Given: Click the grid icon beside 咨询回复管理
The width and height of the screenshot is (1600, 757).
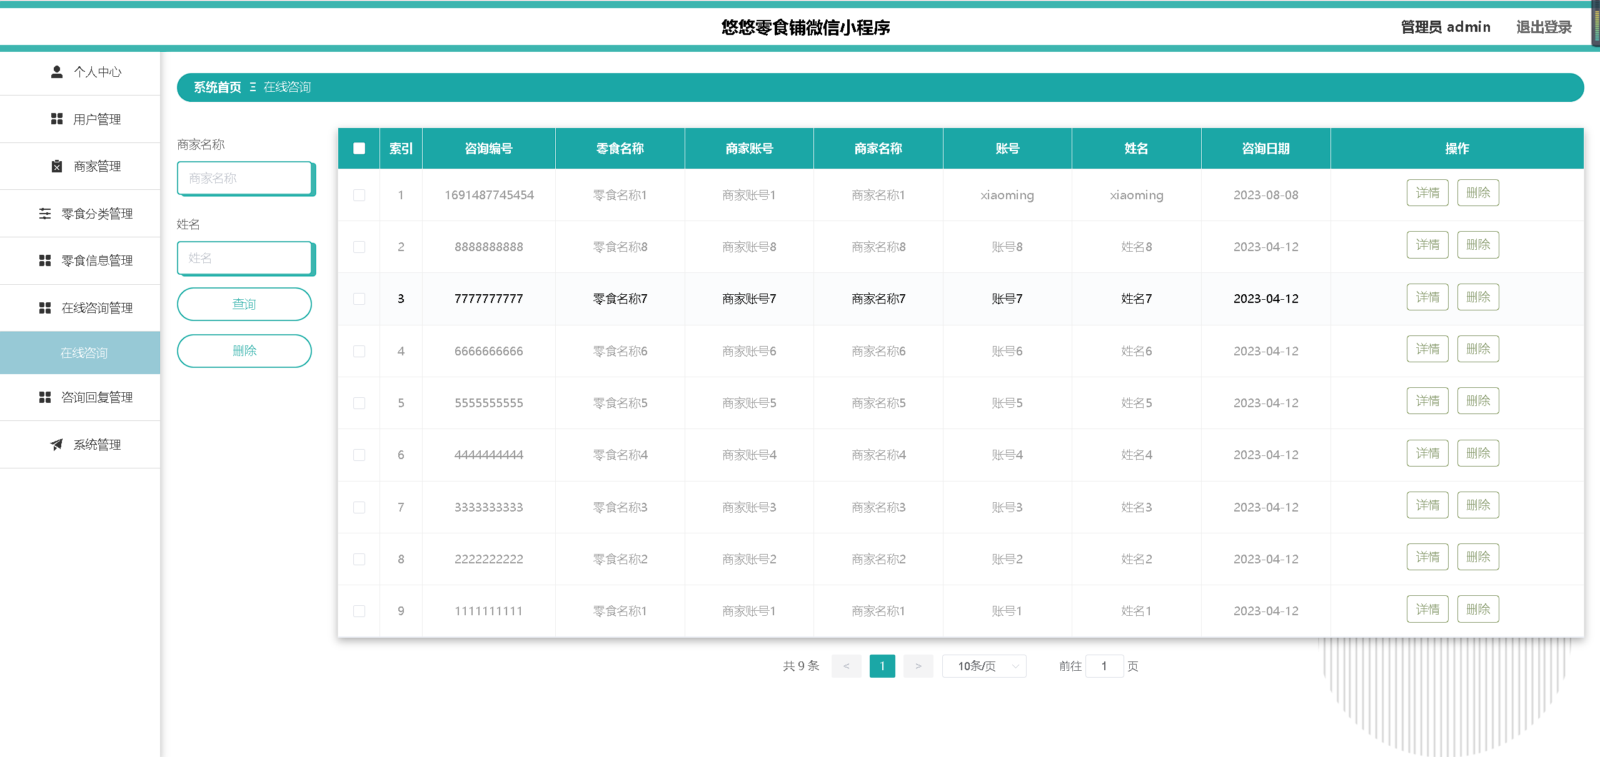Looking at the screenshot, I should [45, 397].
